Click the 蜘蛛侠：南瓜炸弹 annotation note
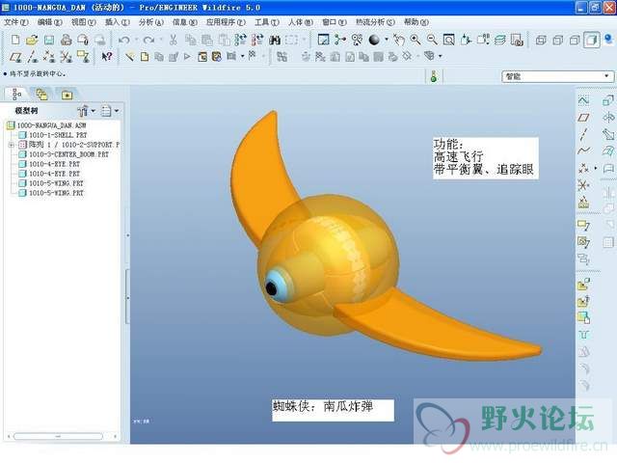This screenshot has height=463, width=617. (x=333, y=410)
